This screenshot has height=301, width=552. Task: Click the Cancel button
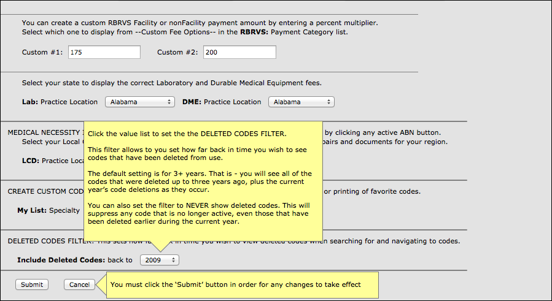tap(79, 284)
